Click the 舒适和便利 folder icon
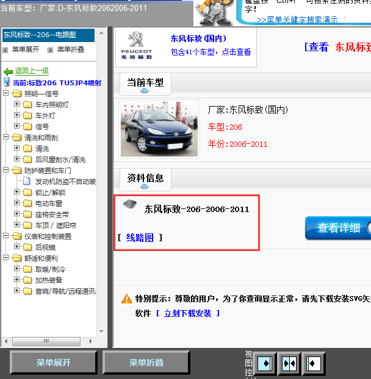Viewport: 371px width, 379px height. (x=16, y=258)
